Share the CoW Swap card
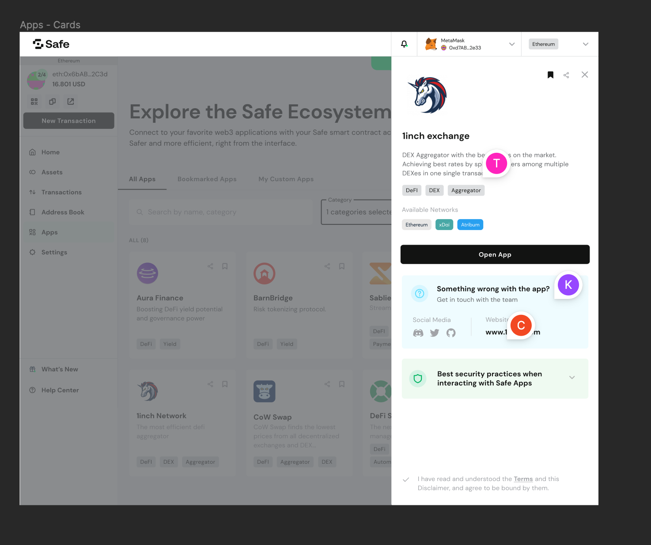Screen dimensions: 651x545 tap(327, 384)
